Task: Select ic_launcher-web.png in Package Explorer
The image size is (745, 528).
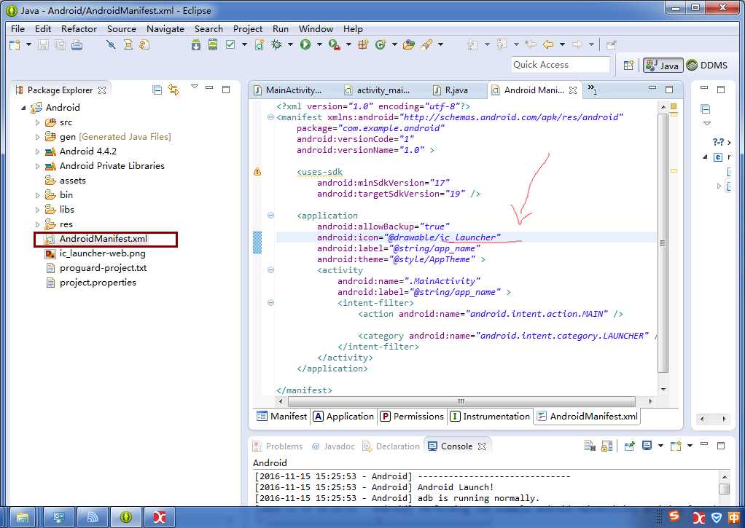Action: point(102,253)
